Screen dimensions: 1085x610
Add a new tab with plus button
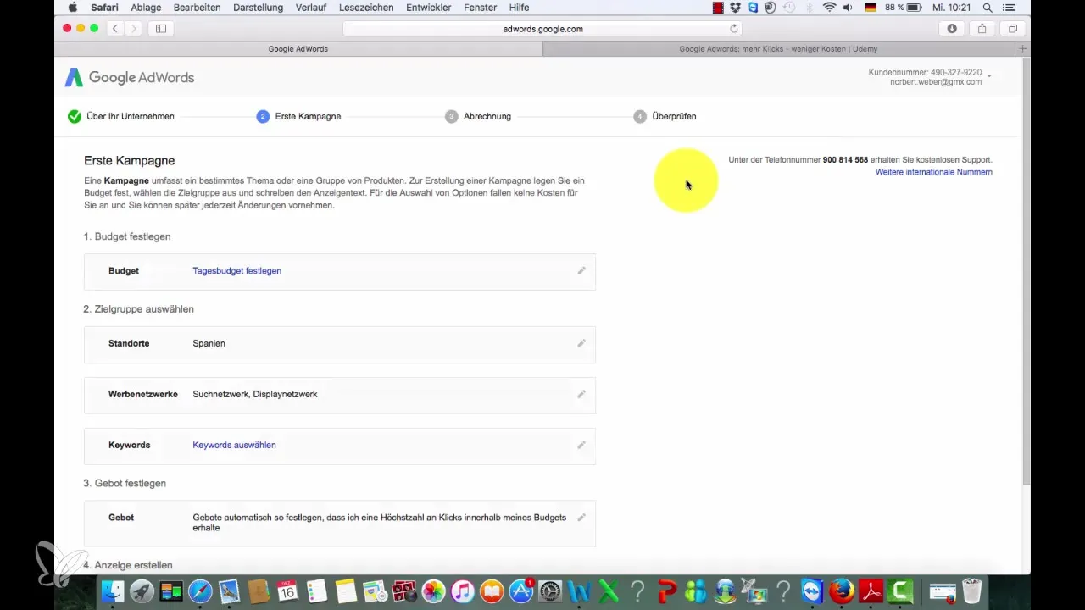coord(1023,49)
